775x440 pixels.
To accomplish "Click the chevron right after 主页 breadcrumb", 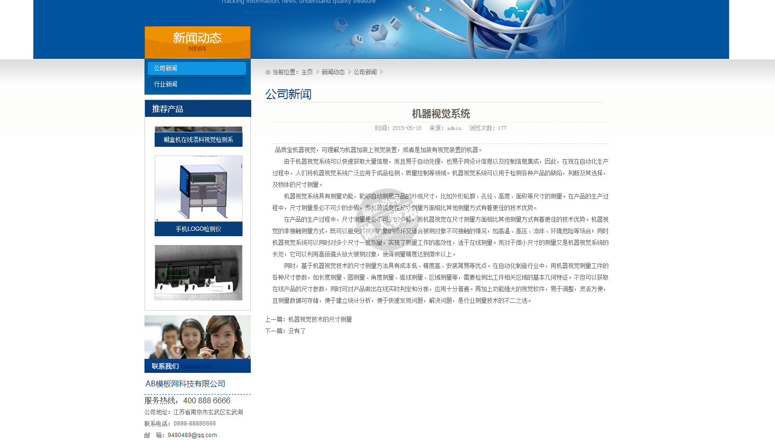I will 317,72.
